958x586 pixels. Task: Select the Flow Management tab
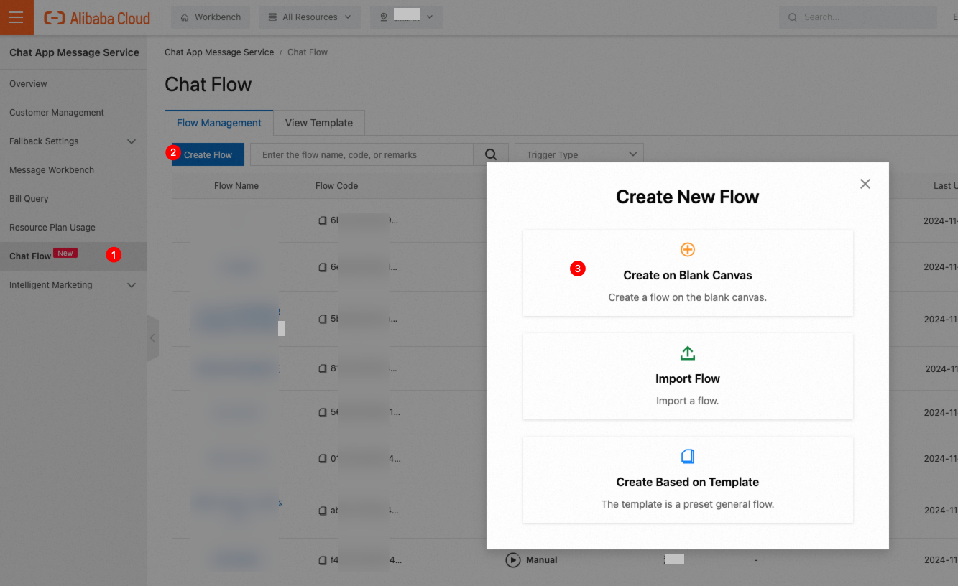tap(219, 123)
